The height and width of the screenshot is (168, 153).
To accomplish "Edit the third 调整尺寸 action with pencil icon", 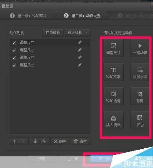I will pos(80,57).
